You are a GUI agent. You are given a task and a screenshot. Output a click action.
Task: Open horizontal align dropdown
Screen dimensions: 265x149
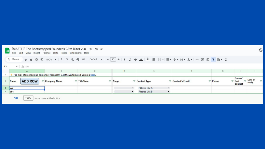pyautogui.click(x=169, y=60)
